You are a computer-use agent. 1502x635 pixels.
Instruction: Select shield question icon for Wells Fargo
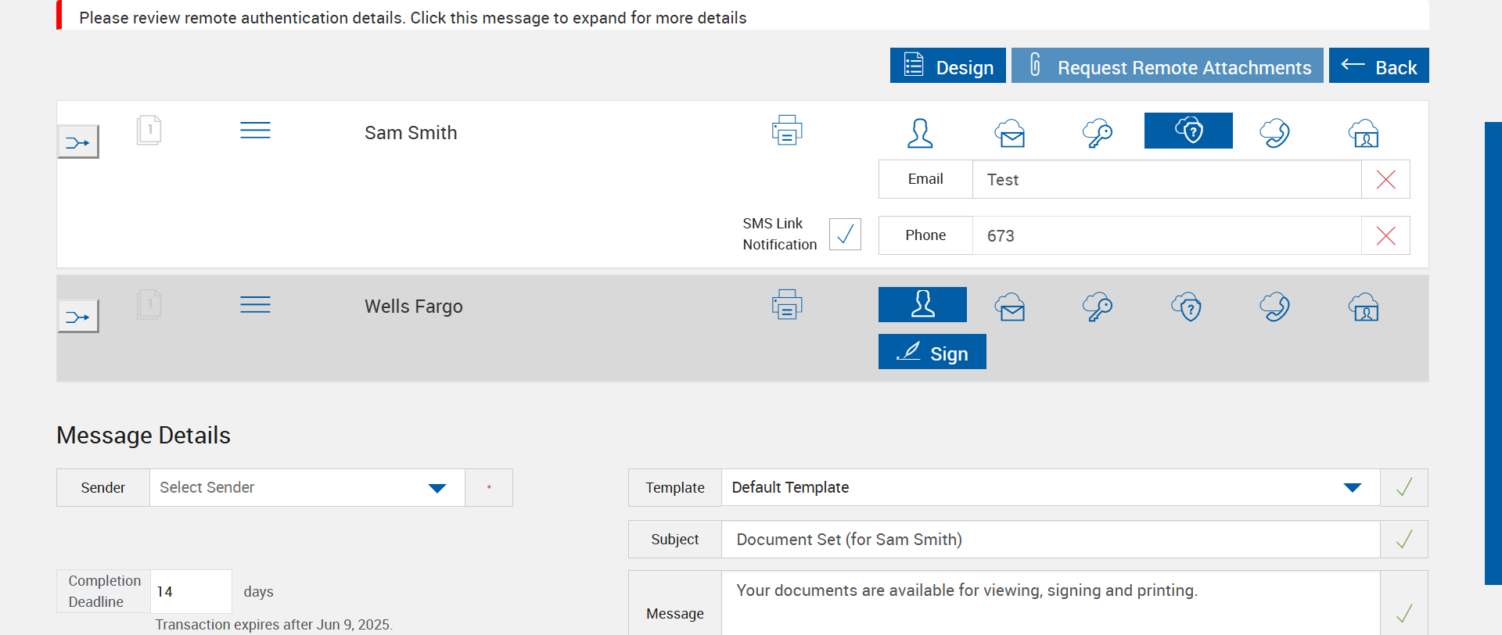[1187, 307]
